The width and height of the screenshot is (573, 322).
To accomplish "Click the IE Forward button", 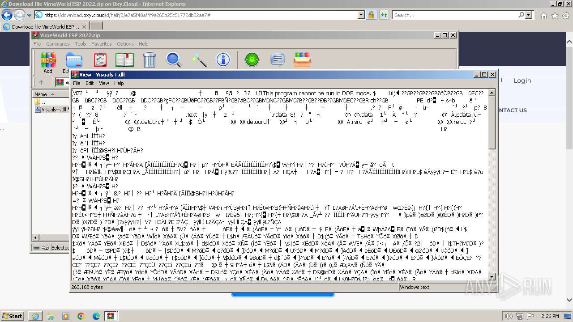I will (19, 15).
